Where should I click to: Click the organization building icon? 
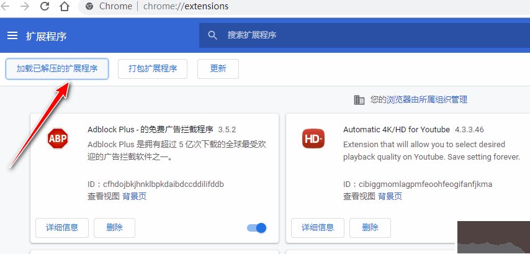pyautogui.click(x=359, y=100)
